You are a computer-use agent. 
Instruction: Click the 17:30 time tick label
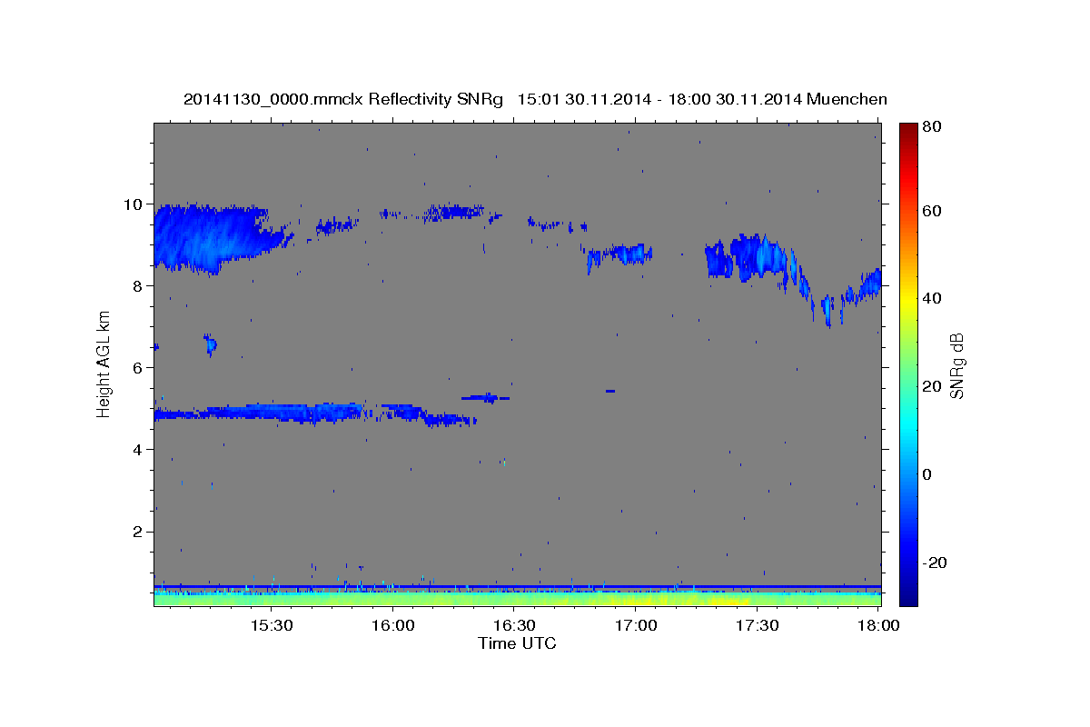click(757, 626)
